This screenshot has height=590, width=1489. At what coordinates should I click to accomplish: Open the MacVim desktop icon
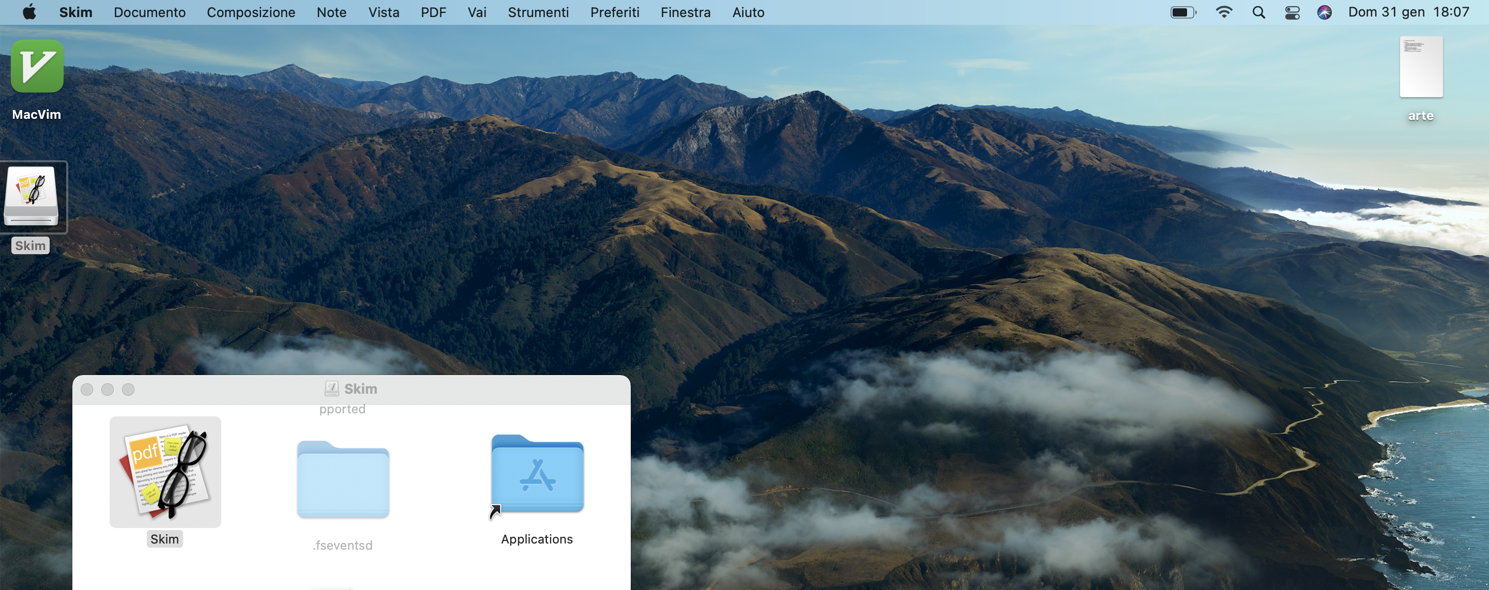click(37, 67)
